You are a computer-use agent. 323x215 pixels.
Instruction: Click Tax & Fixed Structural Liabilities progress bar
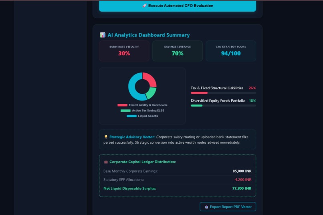223,93
